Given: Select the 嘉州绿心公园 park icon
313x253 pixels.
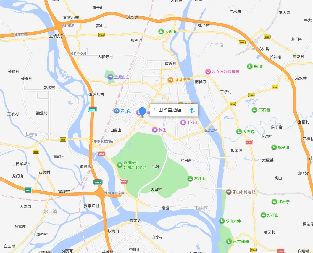Looking at the screenshot, I should pyautogui.click(x=120, y=165).
